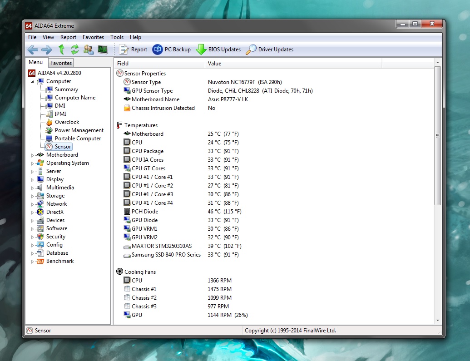470x361 pixels.
Task: Click the Sensor gauge icon in tree
Action: tap(49, 147)
